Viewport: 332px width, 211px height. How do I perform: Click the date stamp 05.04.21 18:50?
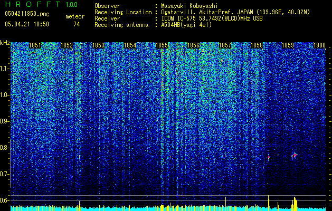27,24
